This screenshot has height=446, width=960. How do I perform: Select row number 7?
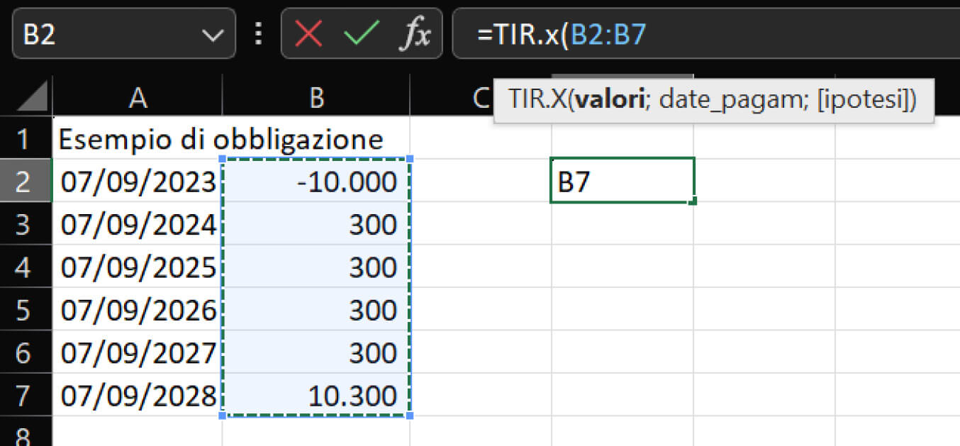[x=25, y=395]
